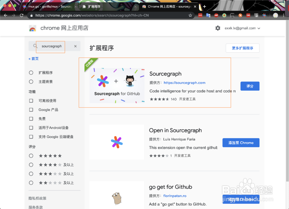The width and height of the screenshot is (289, 209).
Task: Open the Google Translate extension icon
Action: (208, 15)
